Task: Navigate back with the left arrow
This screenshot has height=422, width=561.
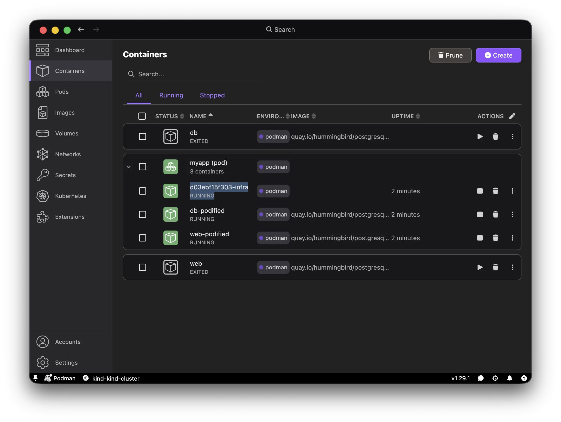Action: click(81, 29)
